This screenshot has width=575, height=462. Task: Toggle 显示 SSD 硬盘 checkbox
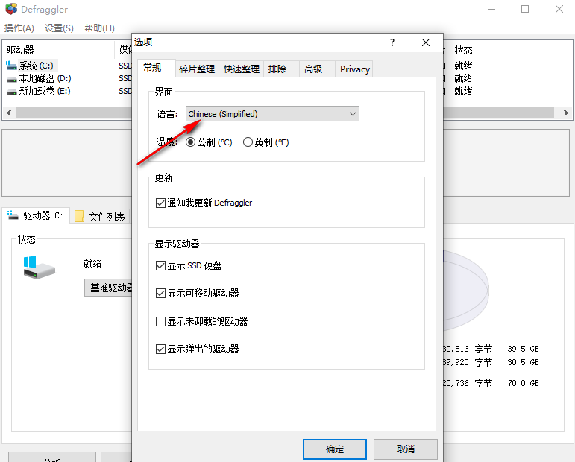click(160, 265)
